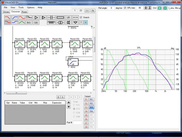Open the Help menu
This screenshot has width=182, height=137.
point(40,8)
